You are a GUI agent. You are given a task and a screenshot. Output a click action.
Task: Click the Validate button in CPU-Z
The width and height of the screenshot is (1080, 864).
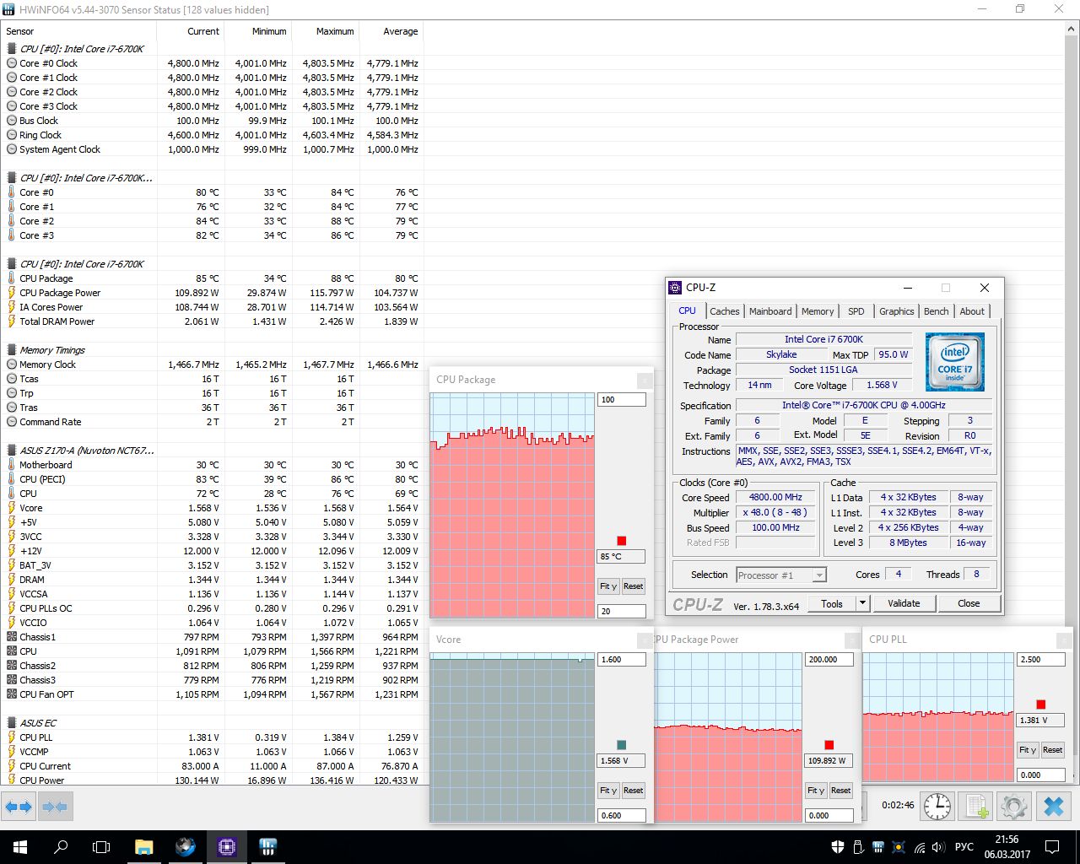pos(904,603)
